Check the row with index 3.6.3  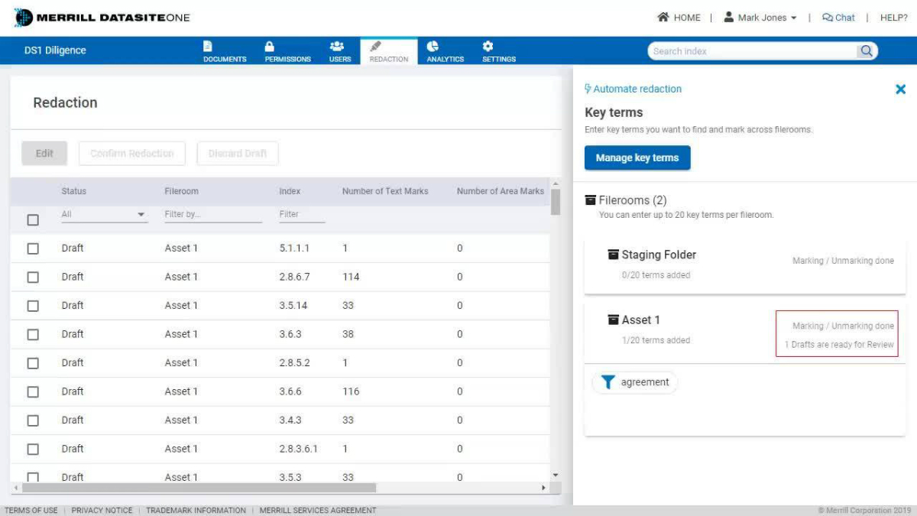33,334
